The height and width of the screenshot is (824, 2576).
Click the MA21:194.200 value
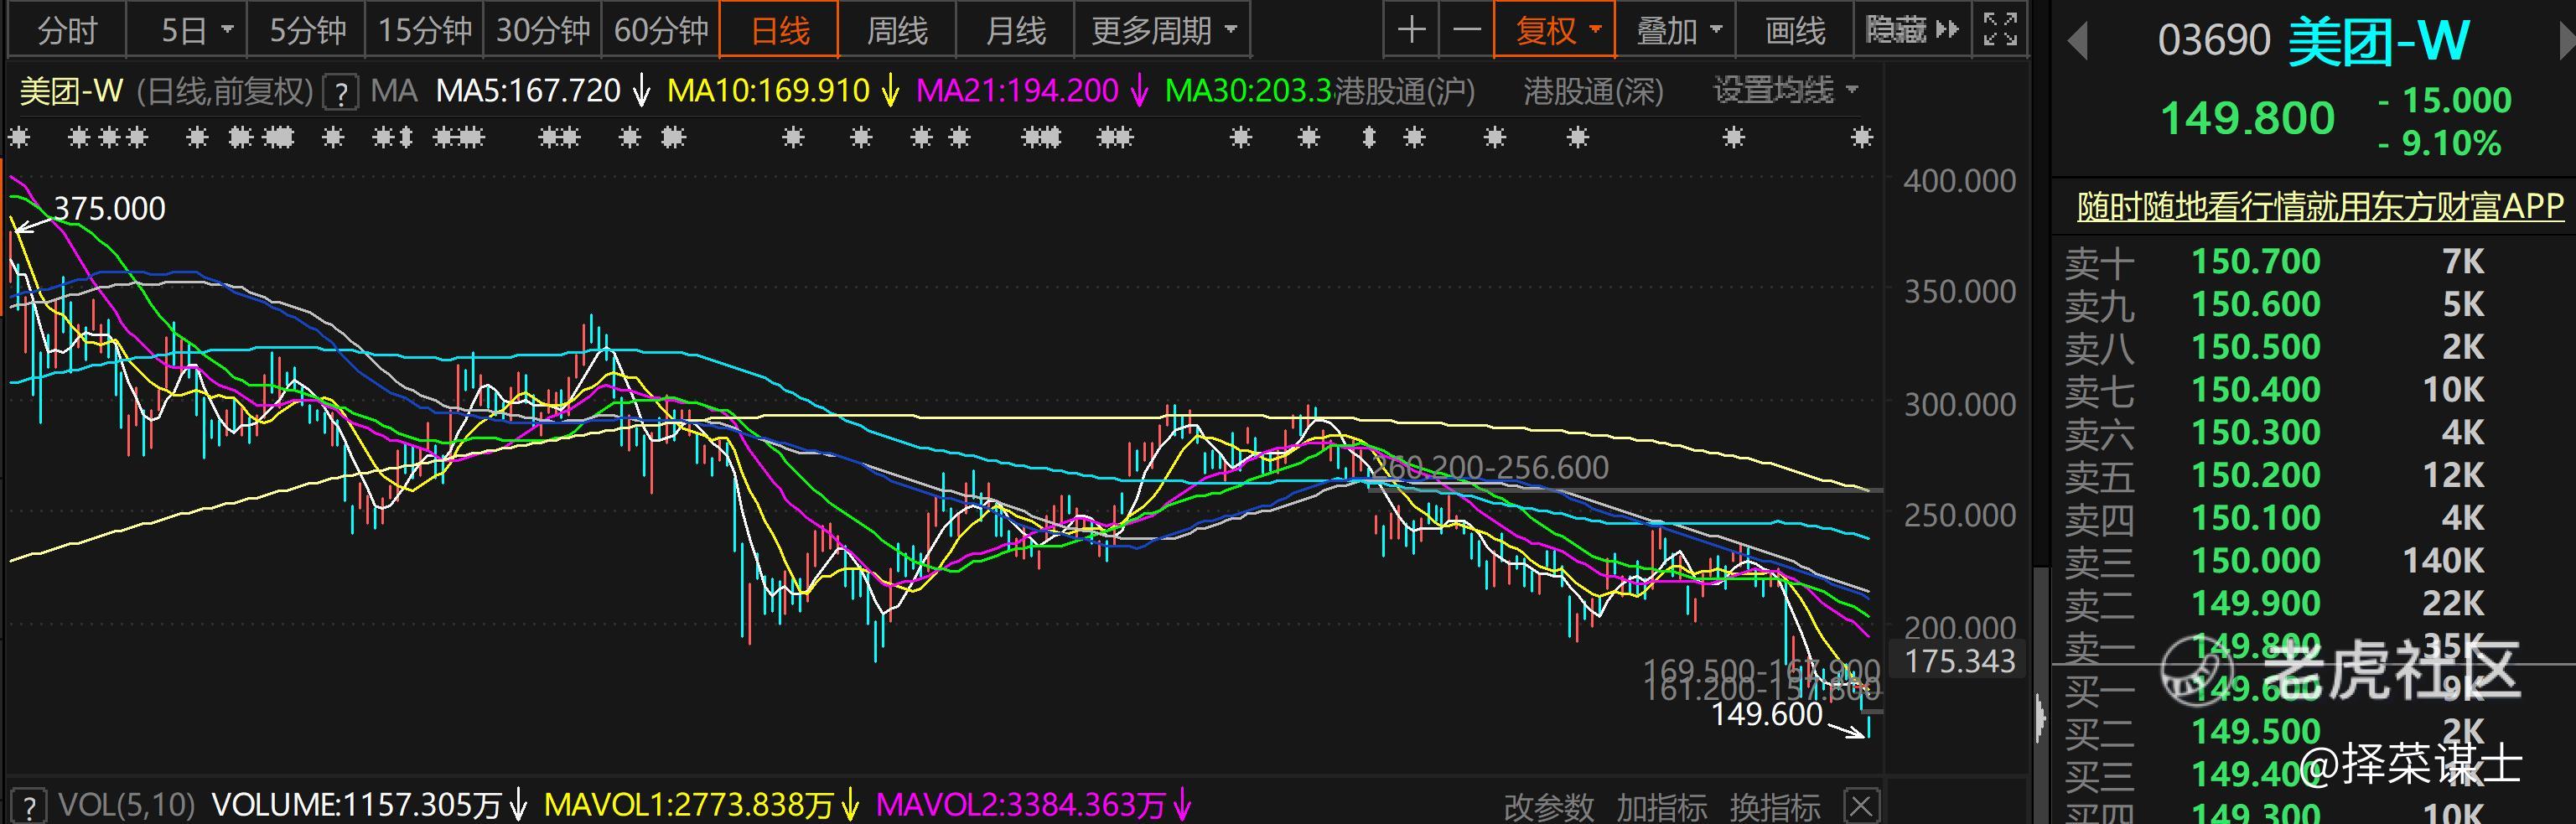point(1017,91)
